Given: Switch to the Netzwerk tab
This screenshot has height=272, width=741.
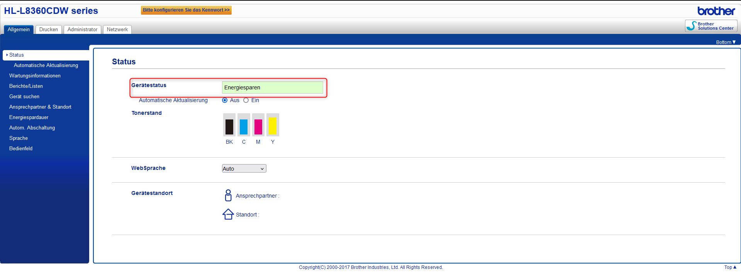Looking at the screenshot, I should tap(117, 30).
